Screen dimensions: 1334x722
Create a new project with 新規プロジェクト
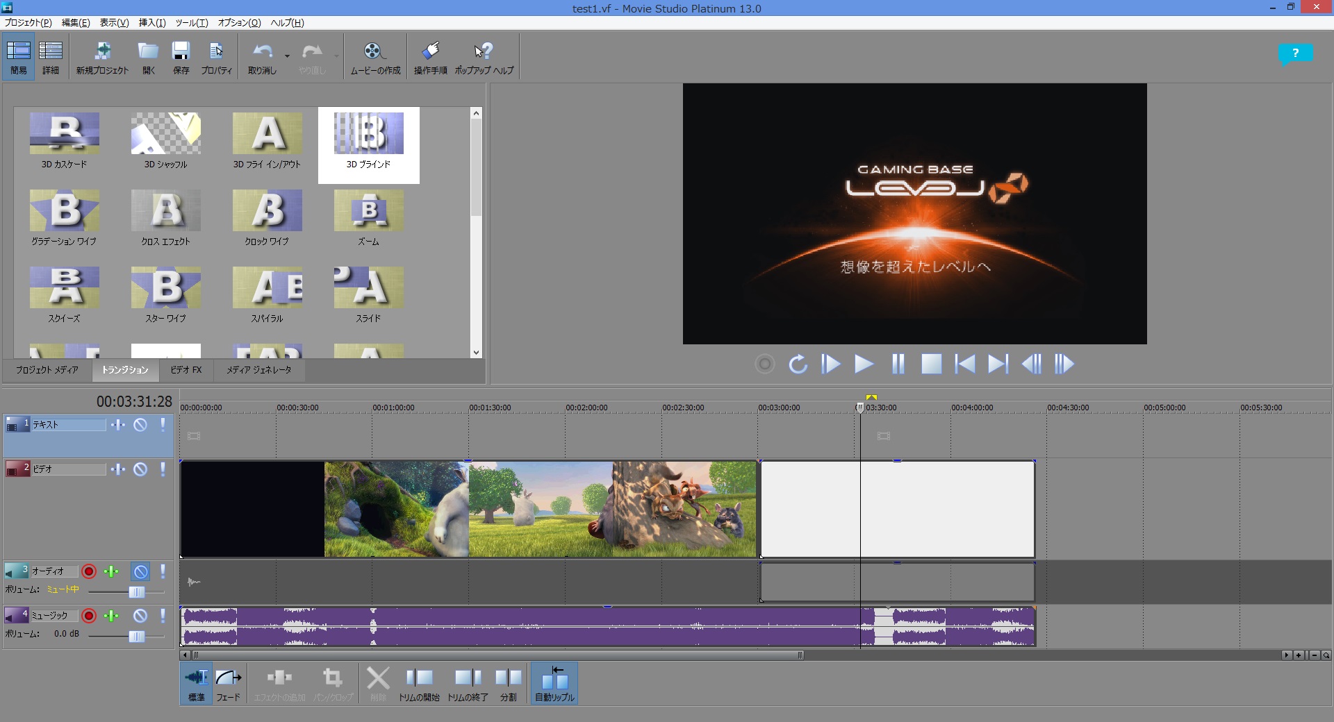pos(102,57)
